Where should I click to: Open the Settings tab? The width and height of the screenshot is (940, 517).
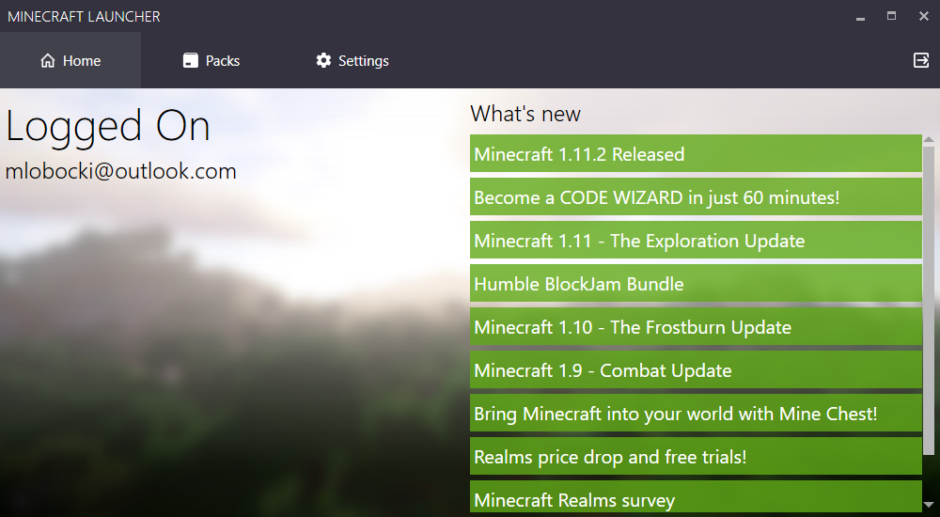click(x=352, y=60)
